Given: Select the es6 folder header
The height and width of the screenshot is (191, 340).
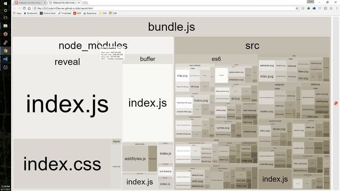Looking at the screenshot, I should pos(216,59).
